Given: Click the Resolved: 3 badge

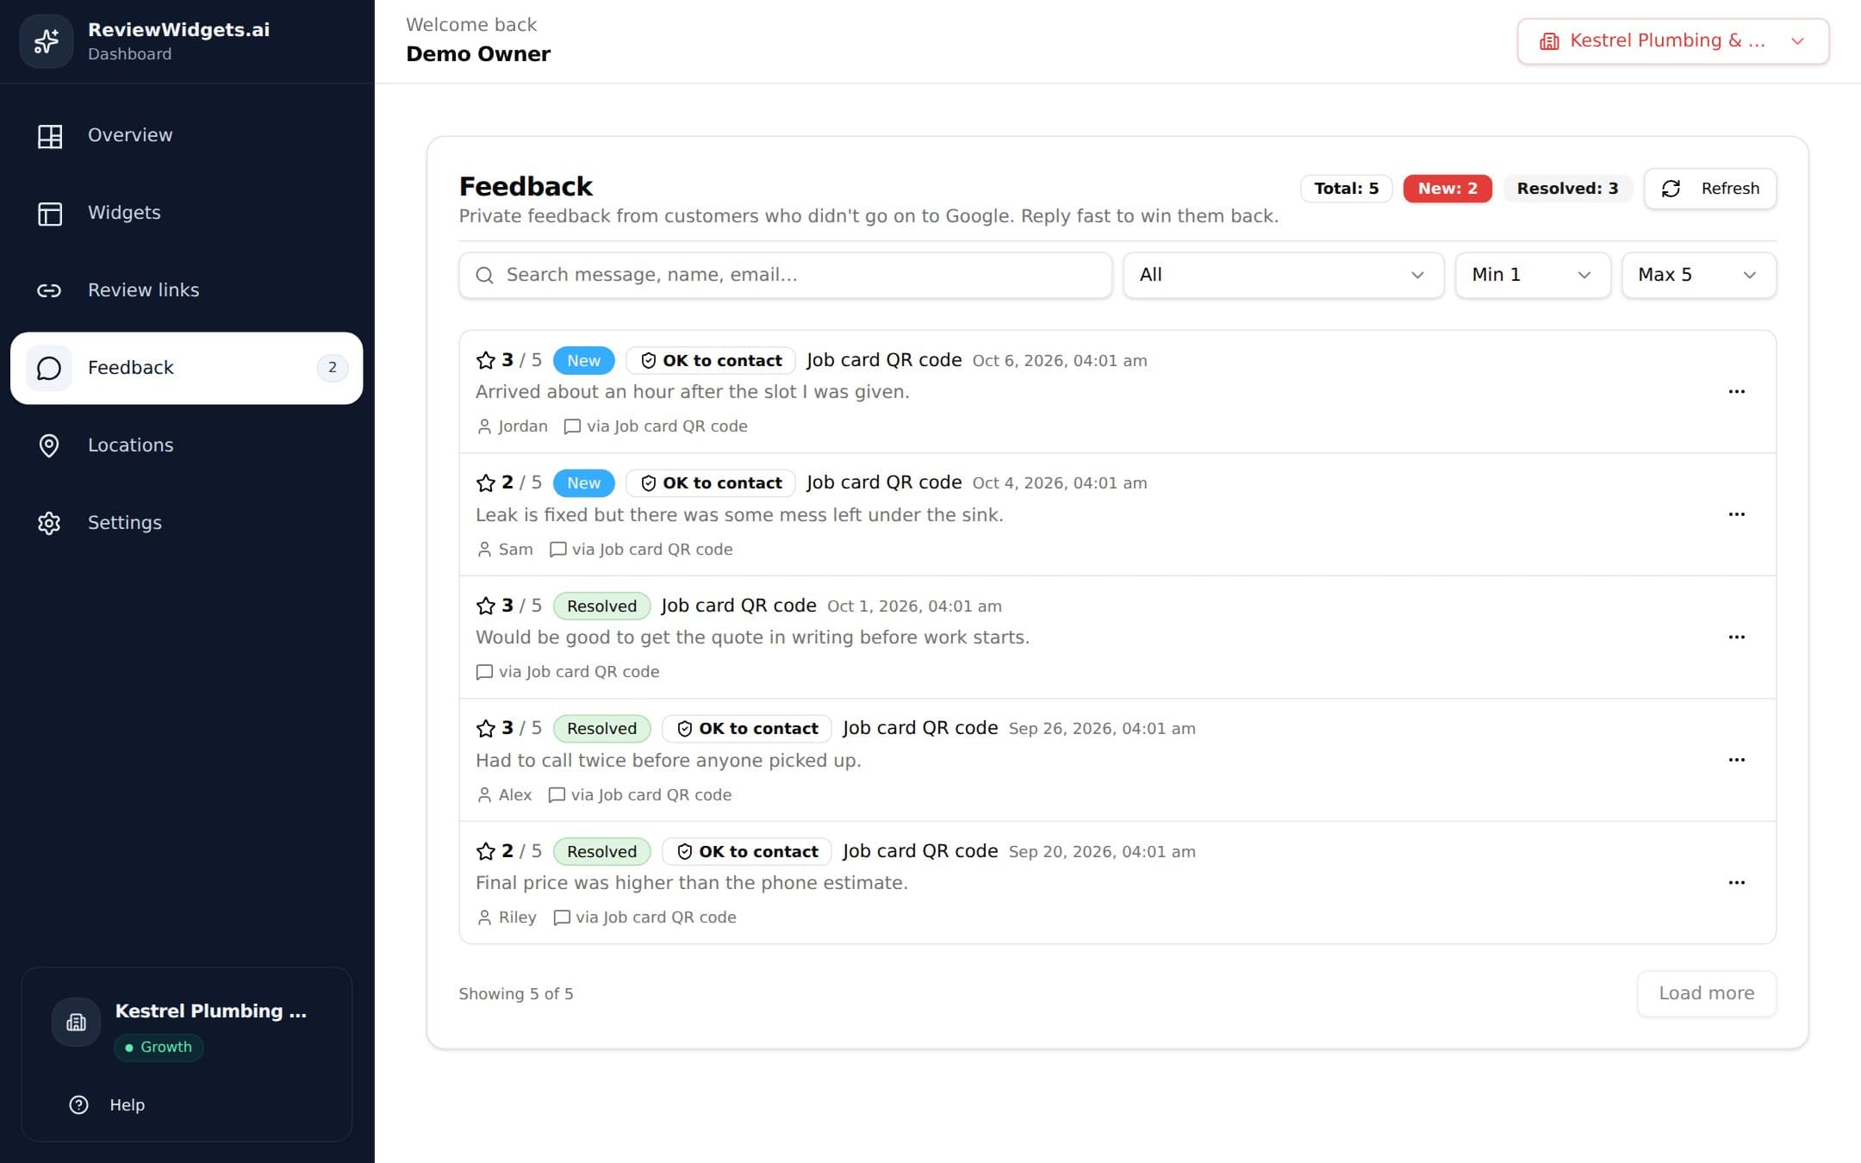Looking at the screenshot, I should (x=1567, y=189).
